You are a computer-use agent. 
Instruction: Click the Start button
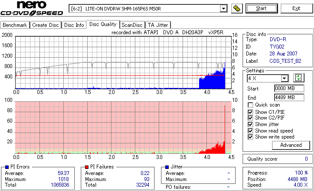262,8
